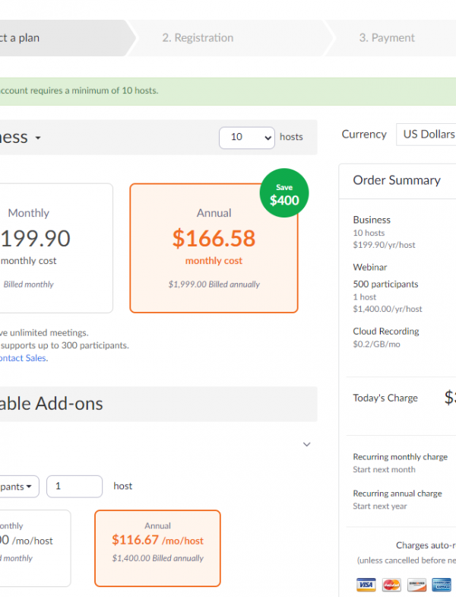
Task: Click the green Save $400 badge
Action: 284,193
